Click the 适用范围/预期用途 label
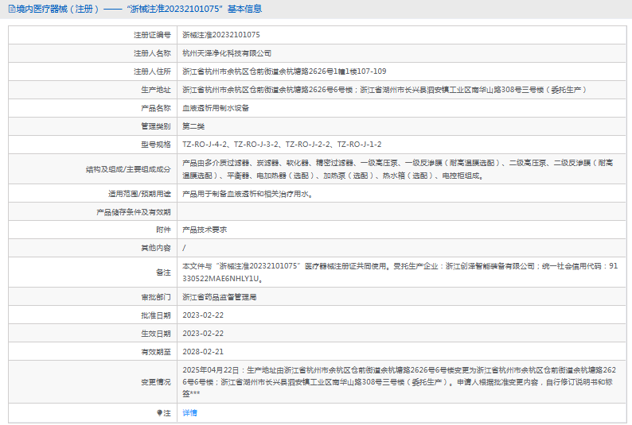632x425 pixels. click(139, 194)
